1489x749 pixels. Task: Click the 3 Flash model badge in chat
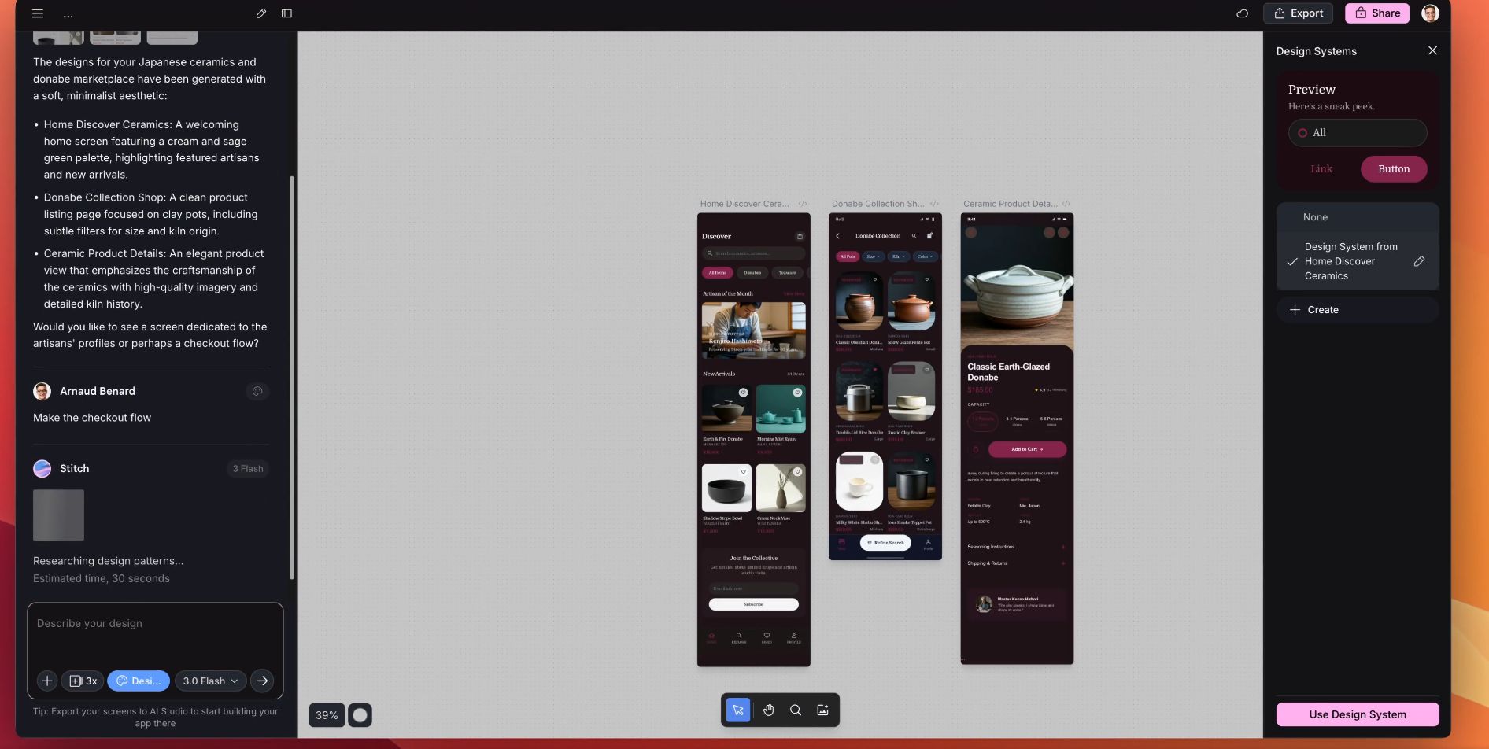247,469
